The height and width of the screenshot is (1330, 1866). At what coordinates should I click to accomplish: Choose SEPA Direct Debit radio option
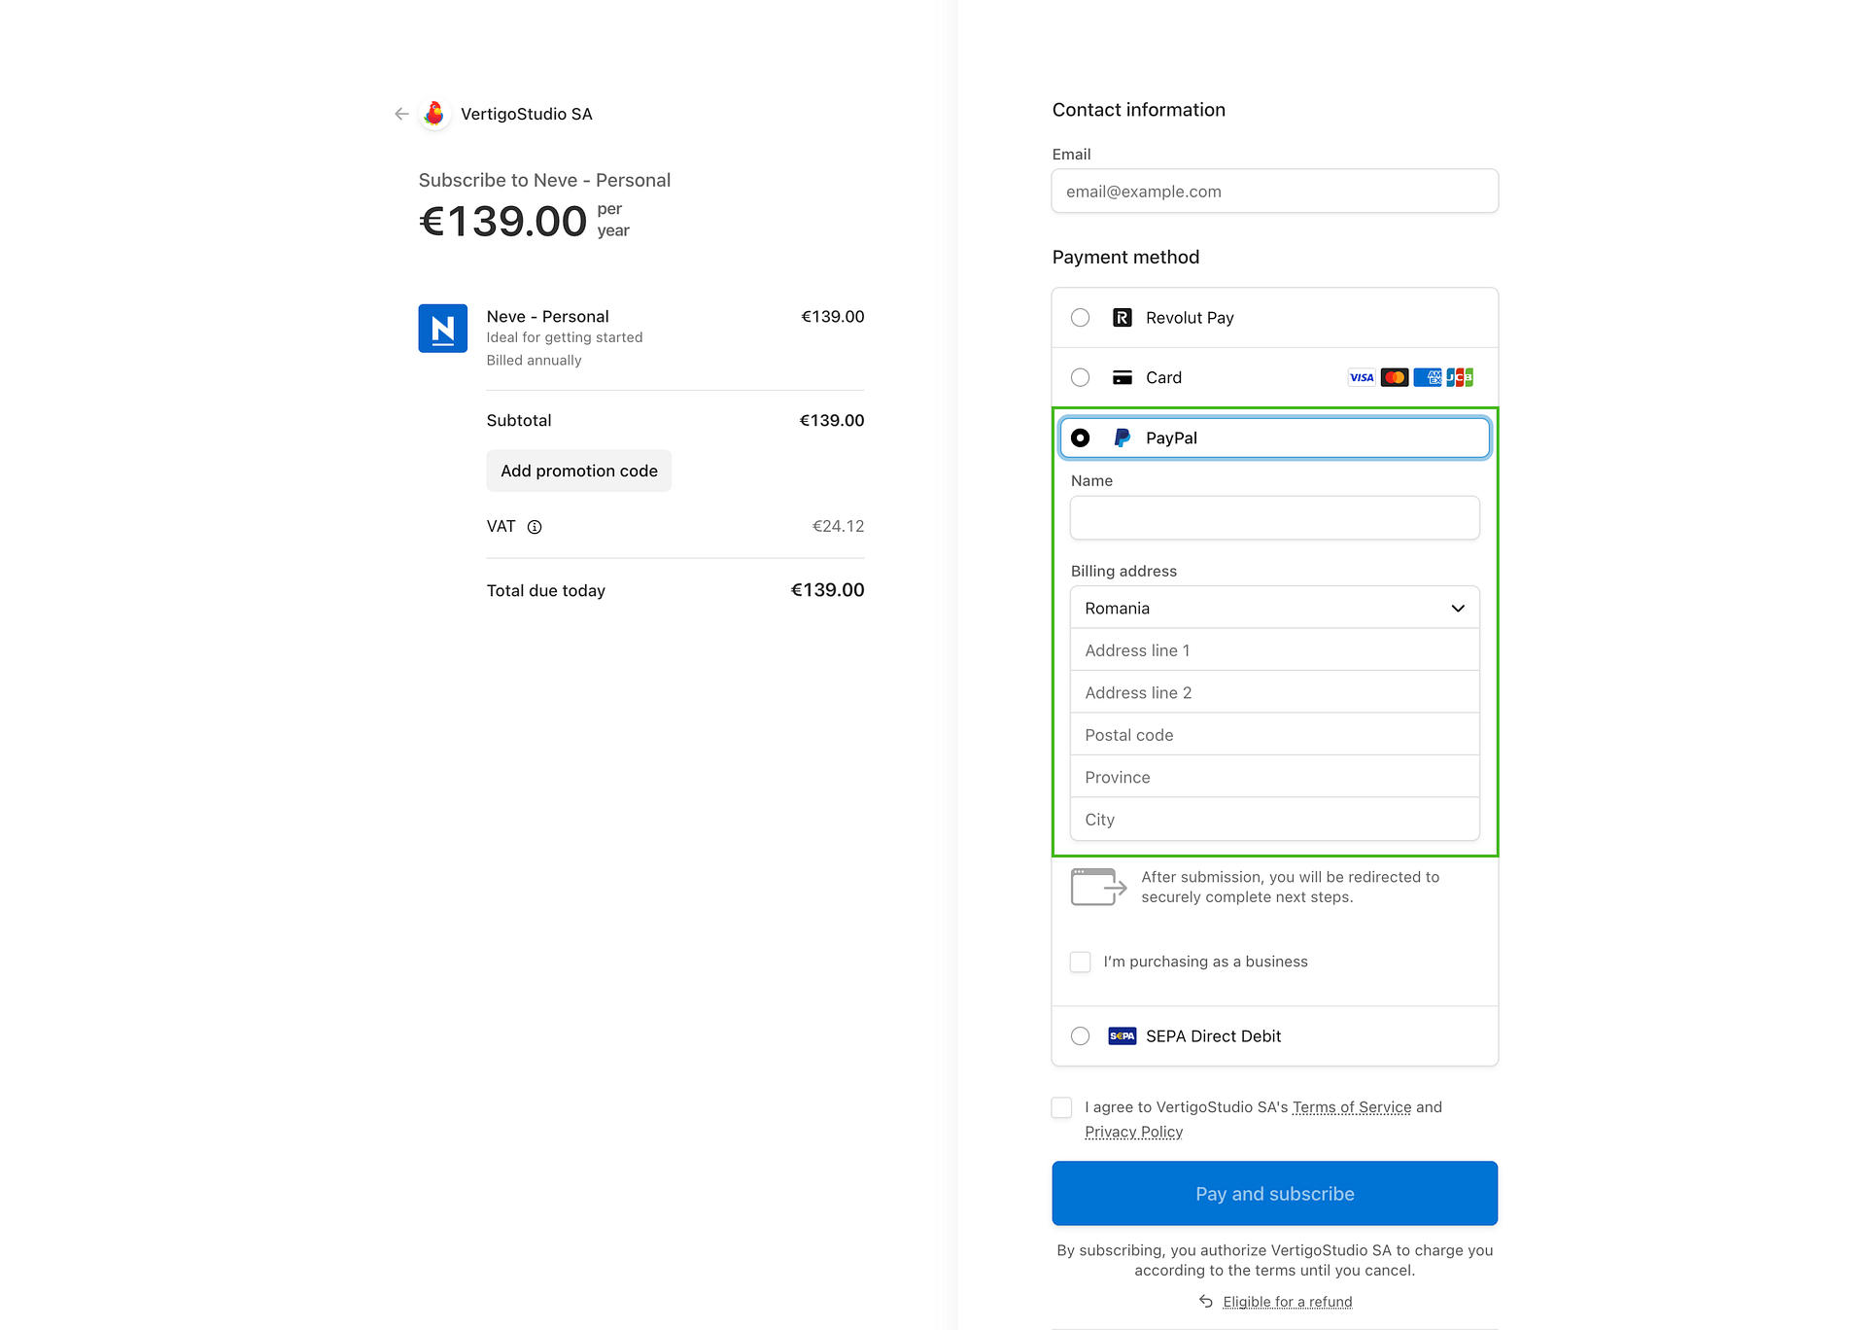(x=1080, y=1036)
